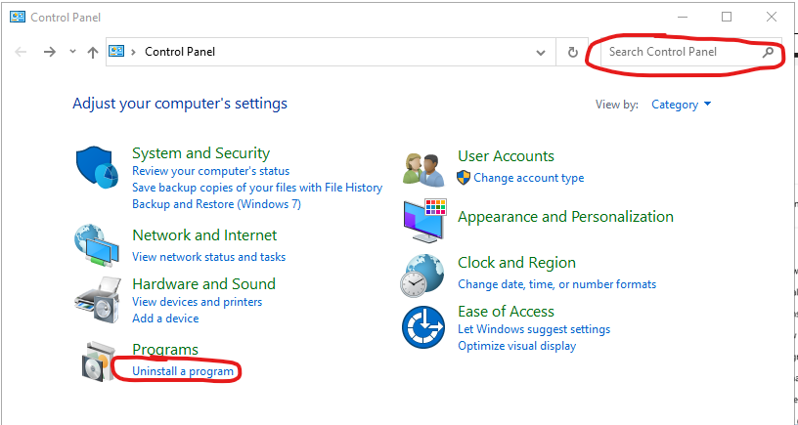Click Backup and Restore (Windows 7)
798x425 pixels.
click(216, 204)
